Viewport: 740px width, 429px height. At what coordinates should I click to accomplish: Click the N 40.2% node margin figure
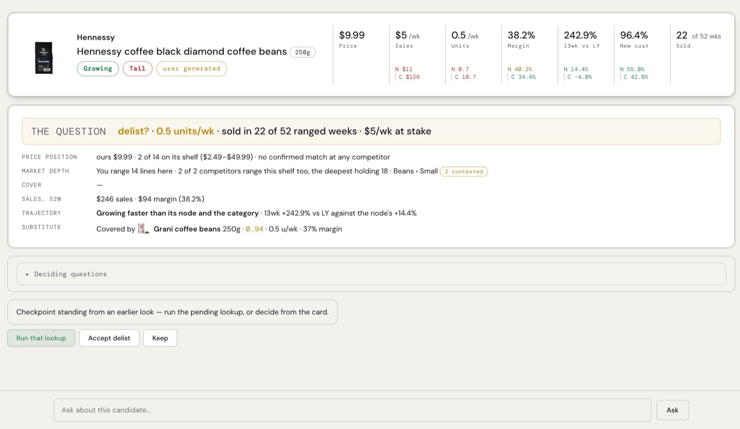[520, 69]
